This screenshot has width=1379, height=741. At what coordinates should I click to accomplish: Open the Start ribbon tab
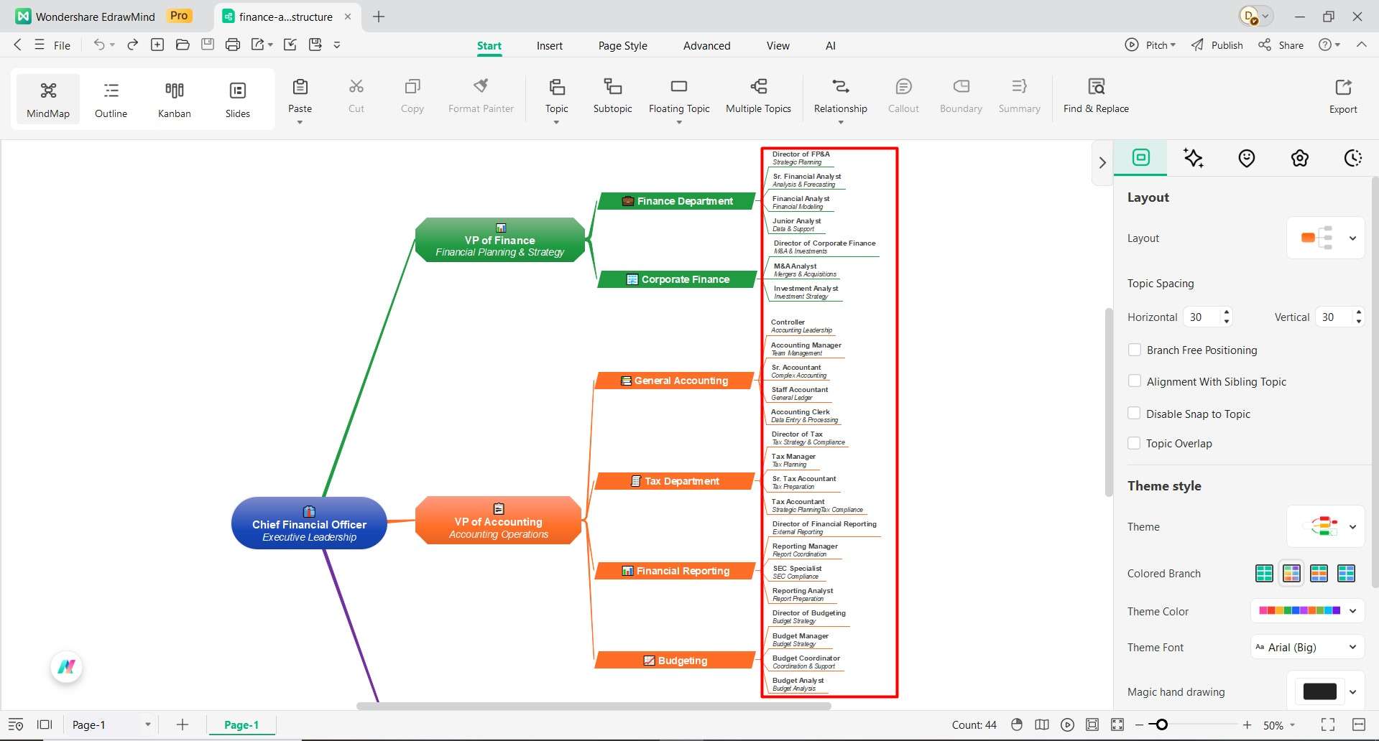tap(489, 45)
